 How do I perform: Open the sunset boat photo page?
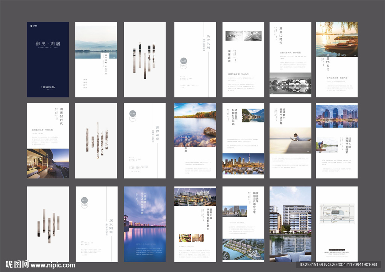tap(336, 39)
